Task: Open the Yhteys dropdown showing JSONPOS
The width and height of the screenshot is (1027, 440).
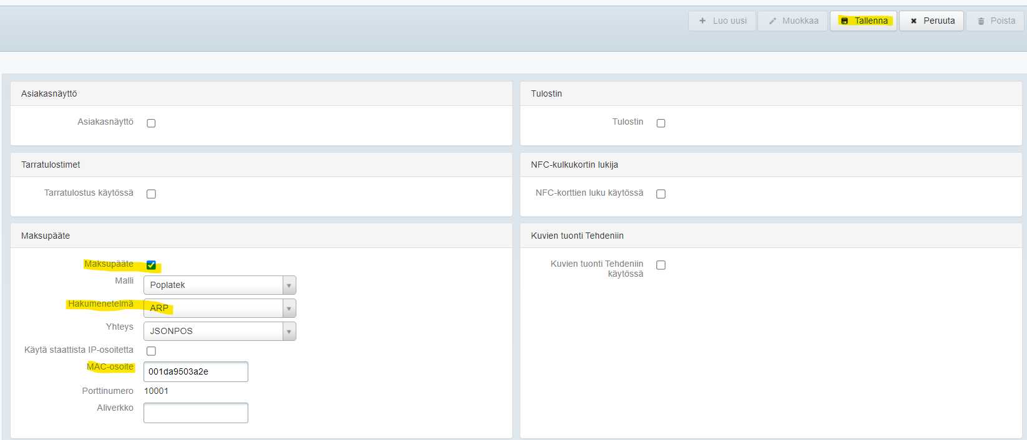Action: 220,331
